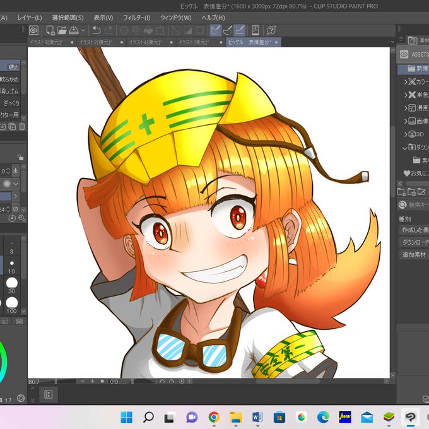The height and width of the screenshot is (429, 429).
Task: Open brush tip shape dropdown arrow
Action: pyautogui.click(x=16, y=184)
